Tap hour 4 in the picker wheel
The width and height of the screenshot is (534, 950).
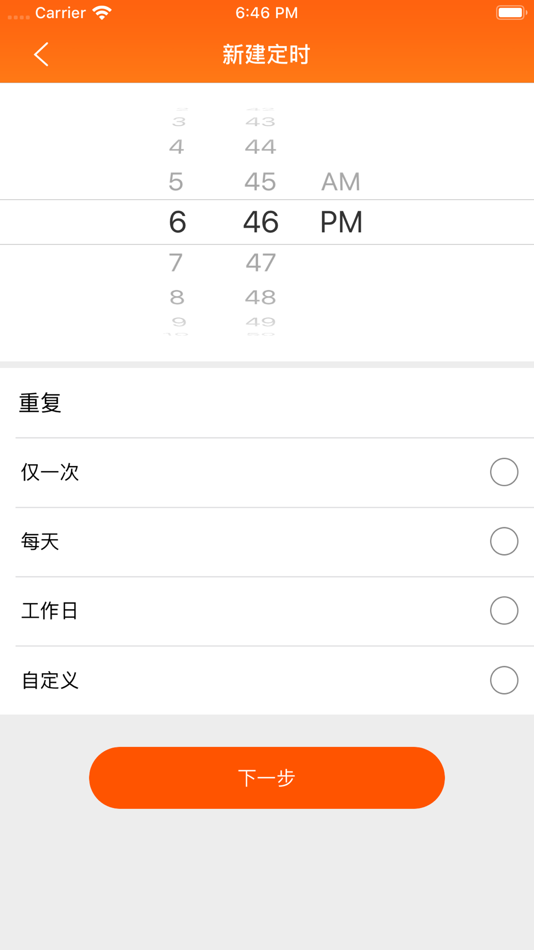177,147
